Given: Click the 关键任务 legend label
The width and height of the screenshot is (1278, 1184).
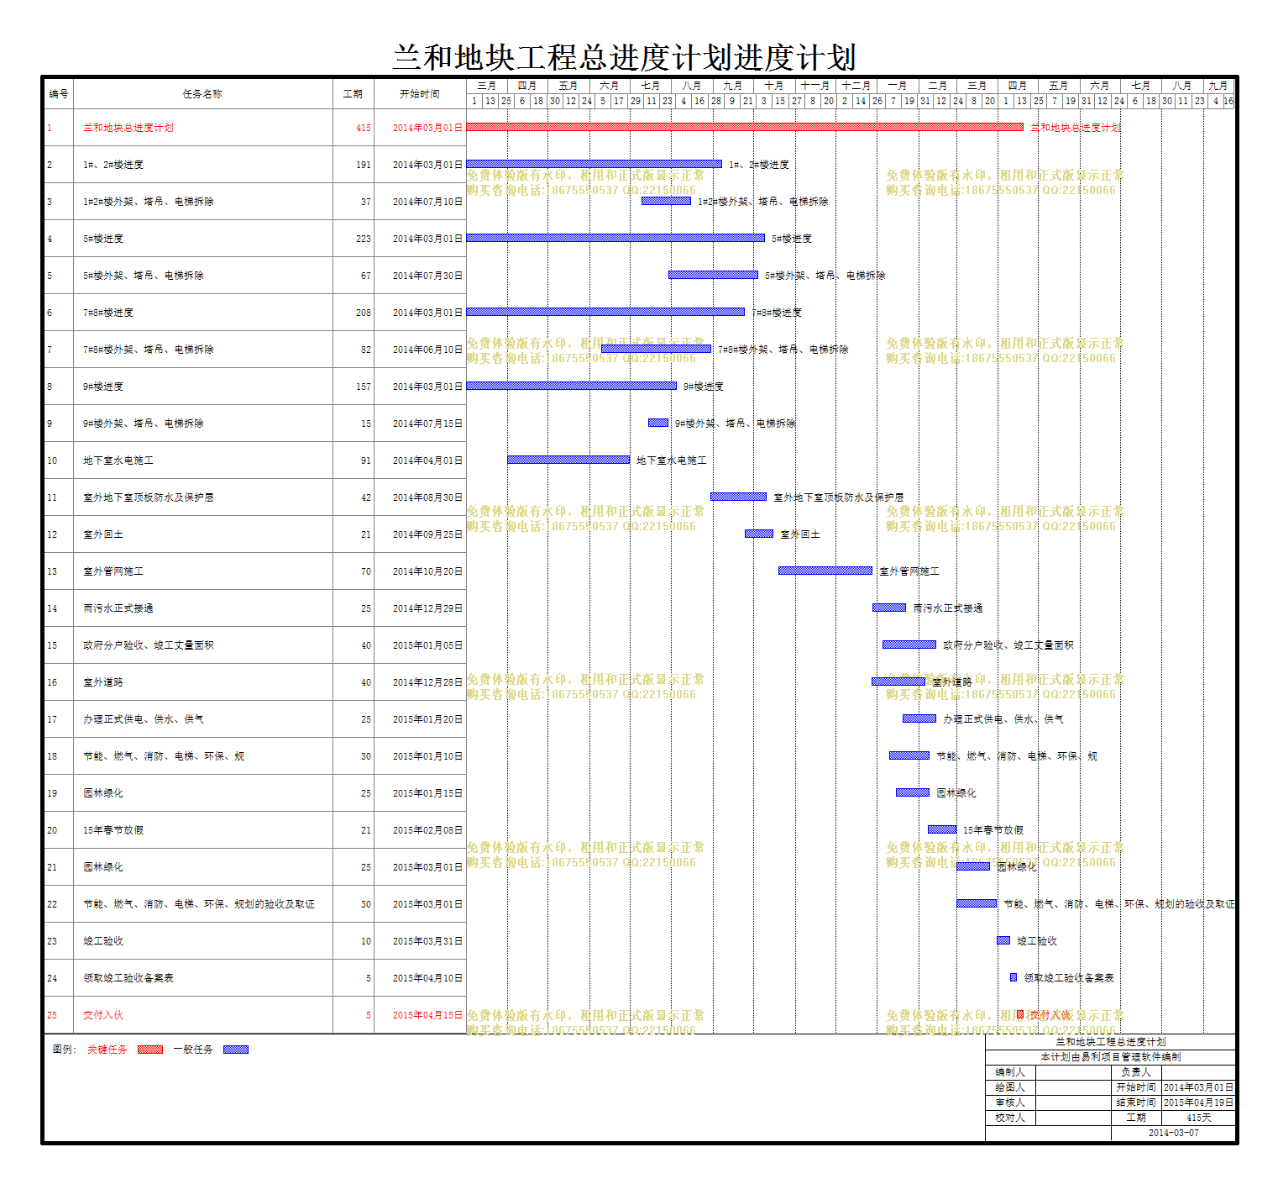Looking at the screenshot, I should pos(107,1050).
